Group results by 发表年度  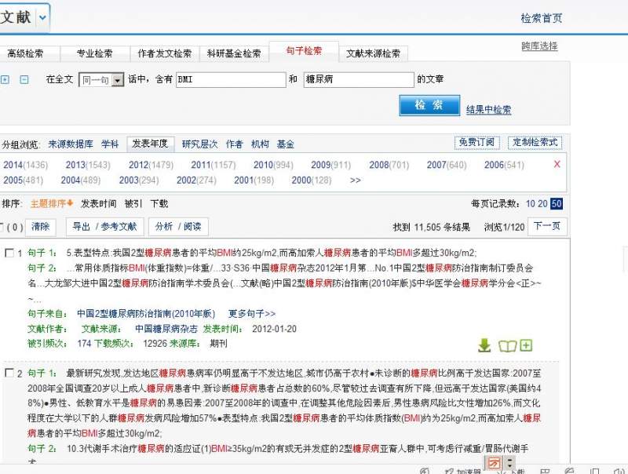[150, 144]
